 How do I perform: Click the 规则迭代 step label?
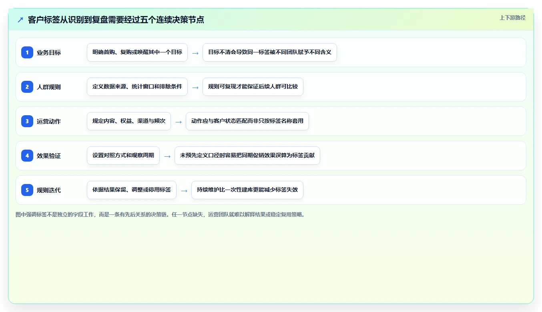pyautogui.click(x=49, y=190)
